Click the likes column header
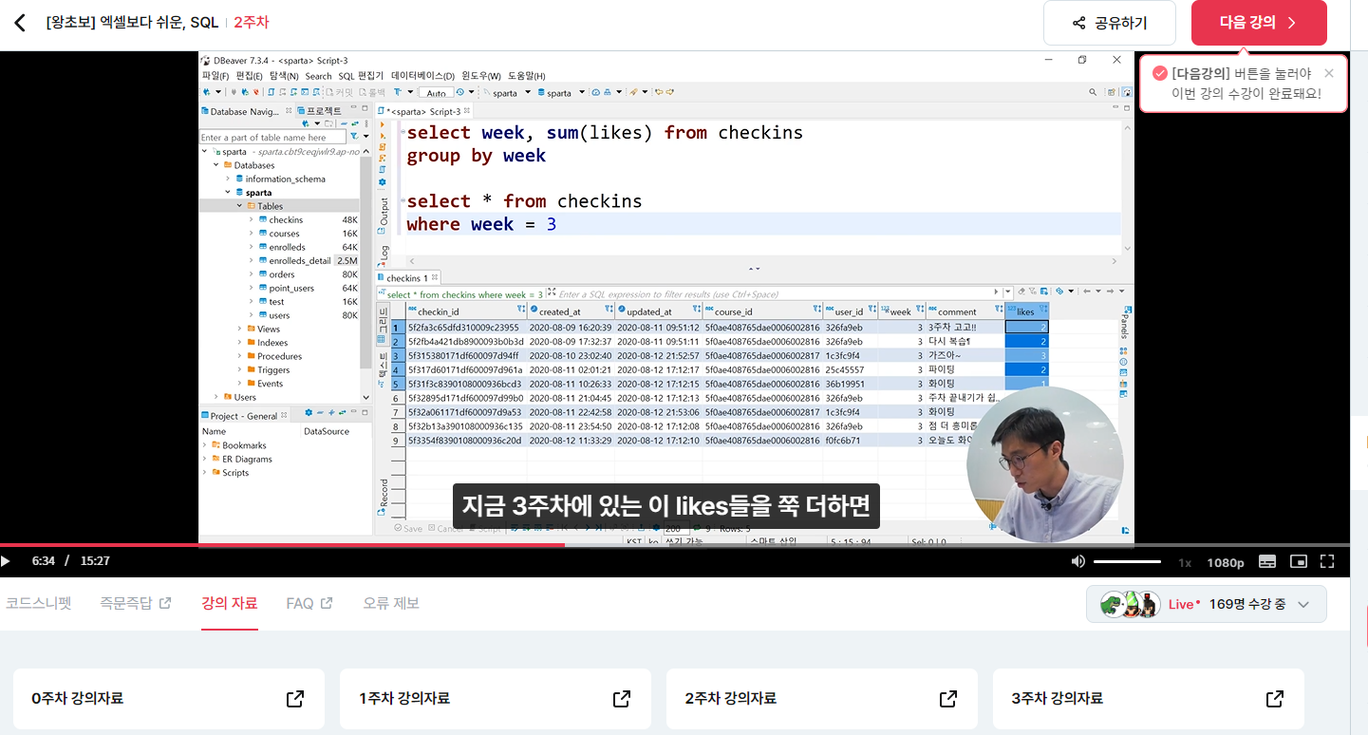Screen dimensions: 1368x735 1028,311
